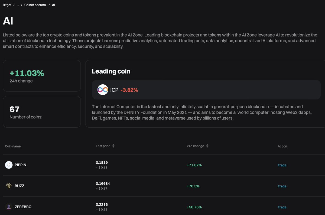The image size is (325, 215).
Task: Sort by Last price arrows
Action: coord(113,146)
